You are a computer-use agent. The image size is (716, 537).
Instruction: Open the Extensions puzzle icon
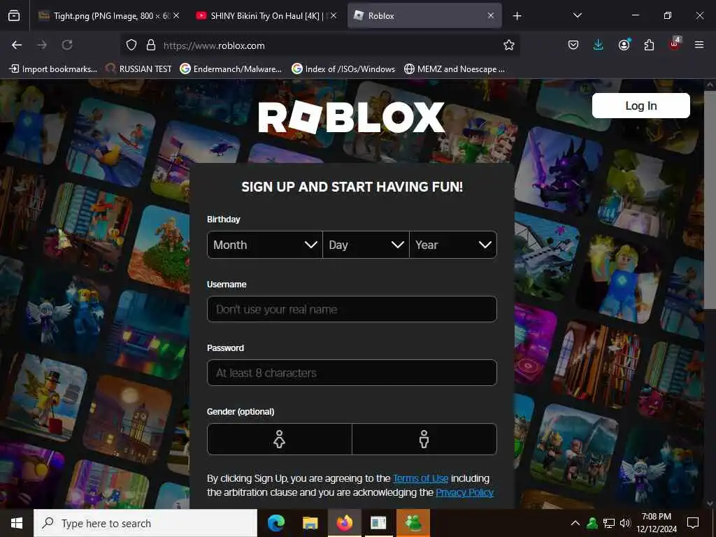point(649,45)
